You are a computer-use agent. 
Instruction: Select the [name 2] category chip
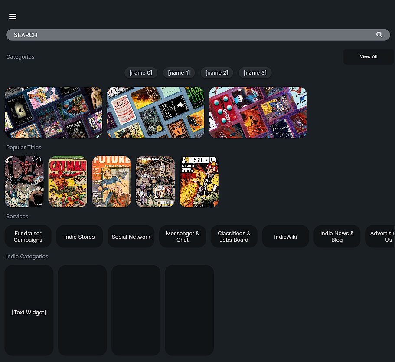pyautogui.click(x=217, y=72)
